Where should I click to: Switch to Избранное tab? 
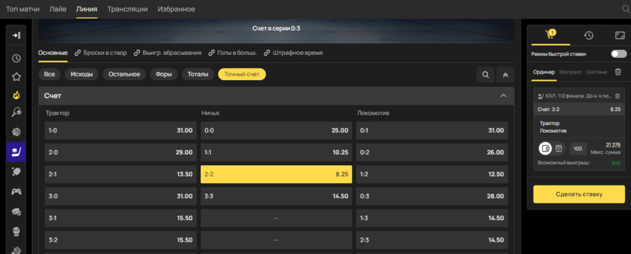tap(176, 9)
